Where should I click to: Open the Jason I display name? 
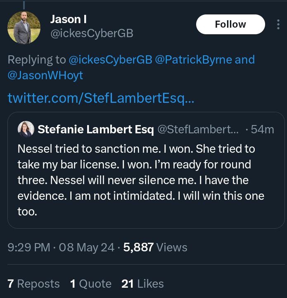(x=68, y=19)
